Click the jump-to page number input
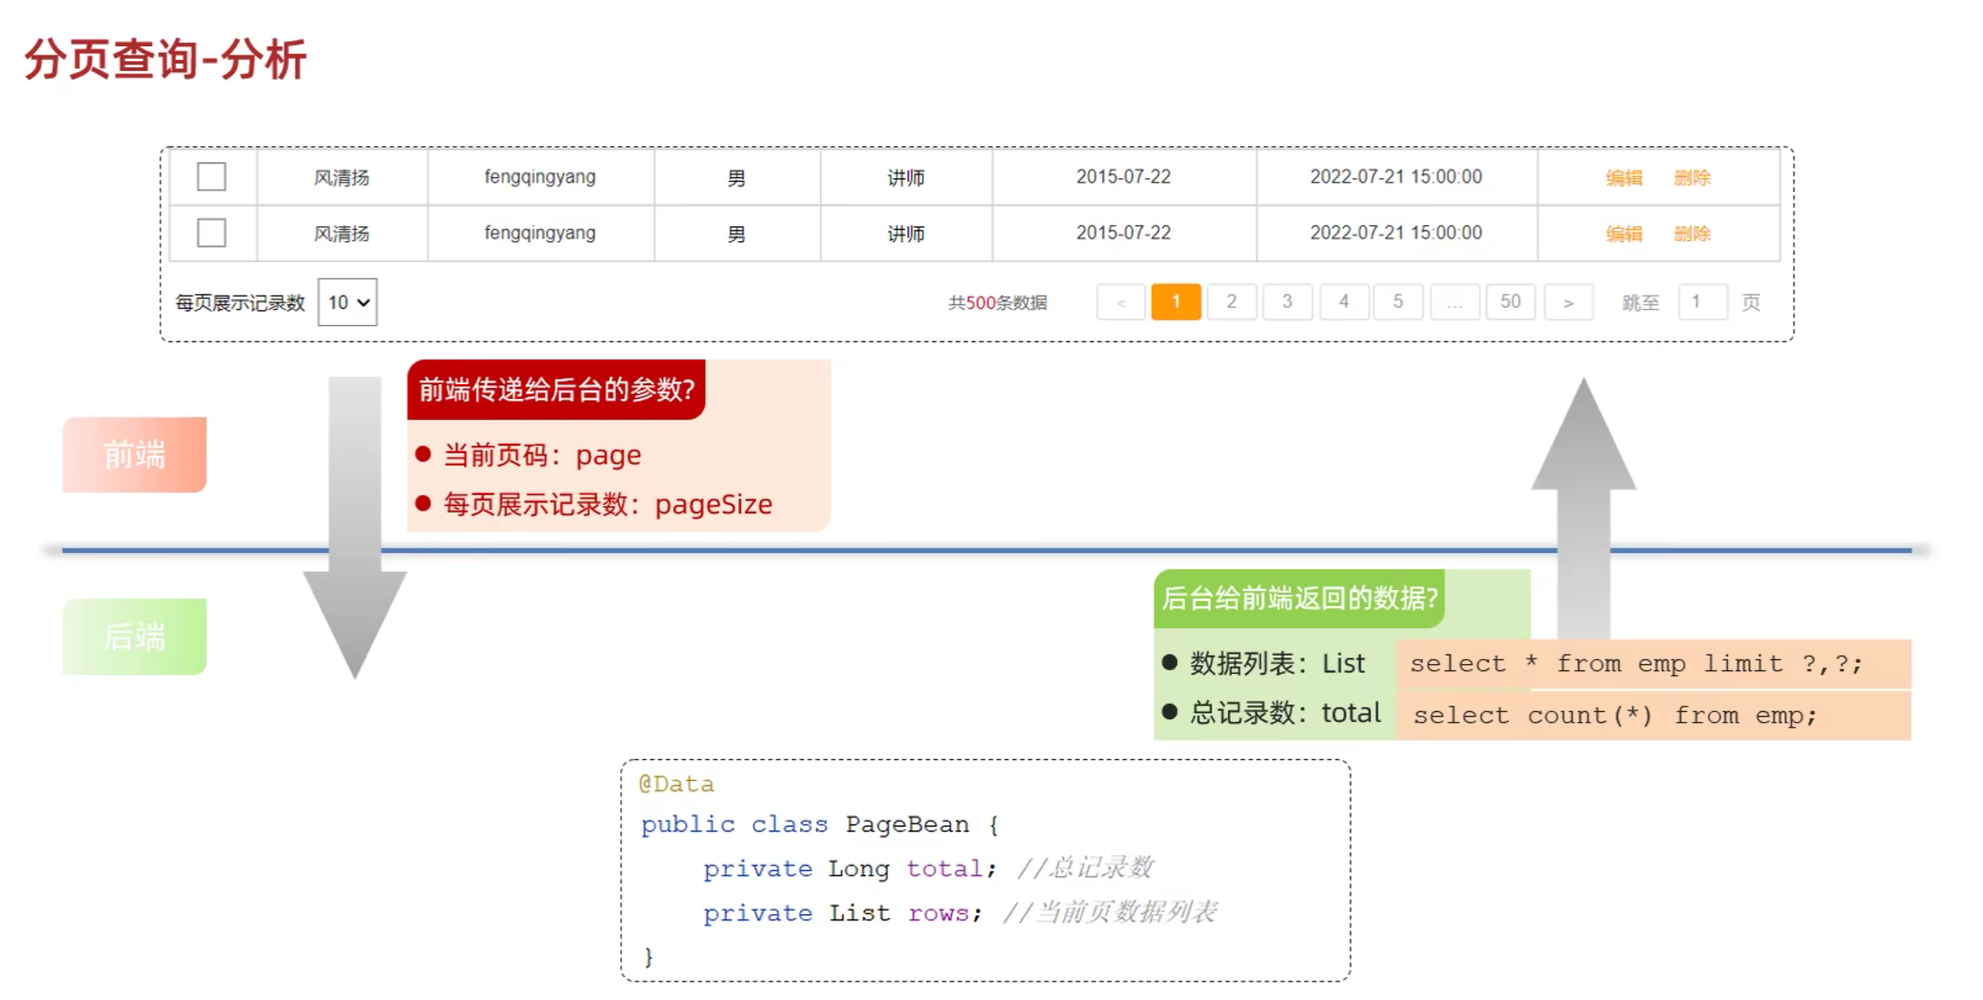The height and width of the screenshot is (1000, 1983). (1702, 302)
